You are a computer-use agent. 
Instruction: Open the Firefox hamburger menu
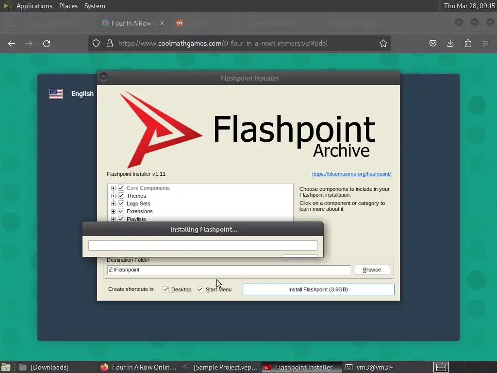(485, 43)
